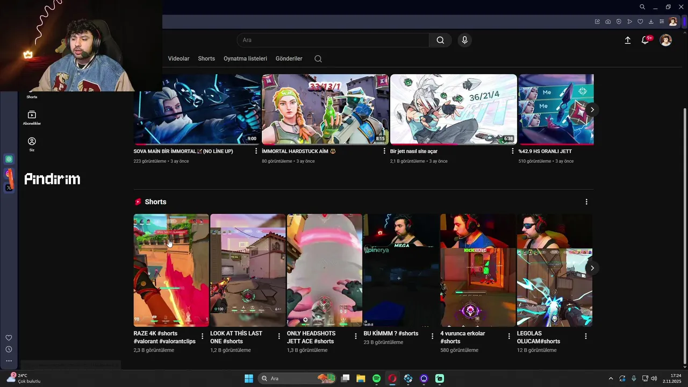Click the Windows taskbar Ara search box
The width and height of the screenshot is (688, 387).
point(296,378)
